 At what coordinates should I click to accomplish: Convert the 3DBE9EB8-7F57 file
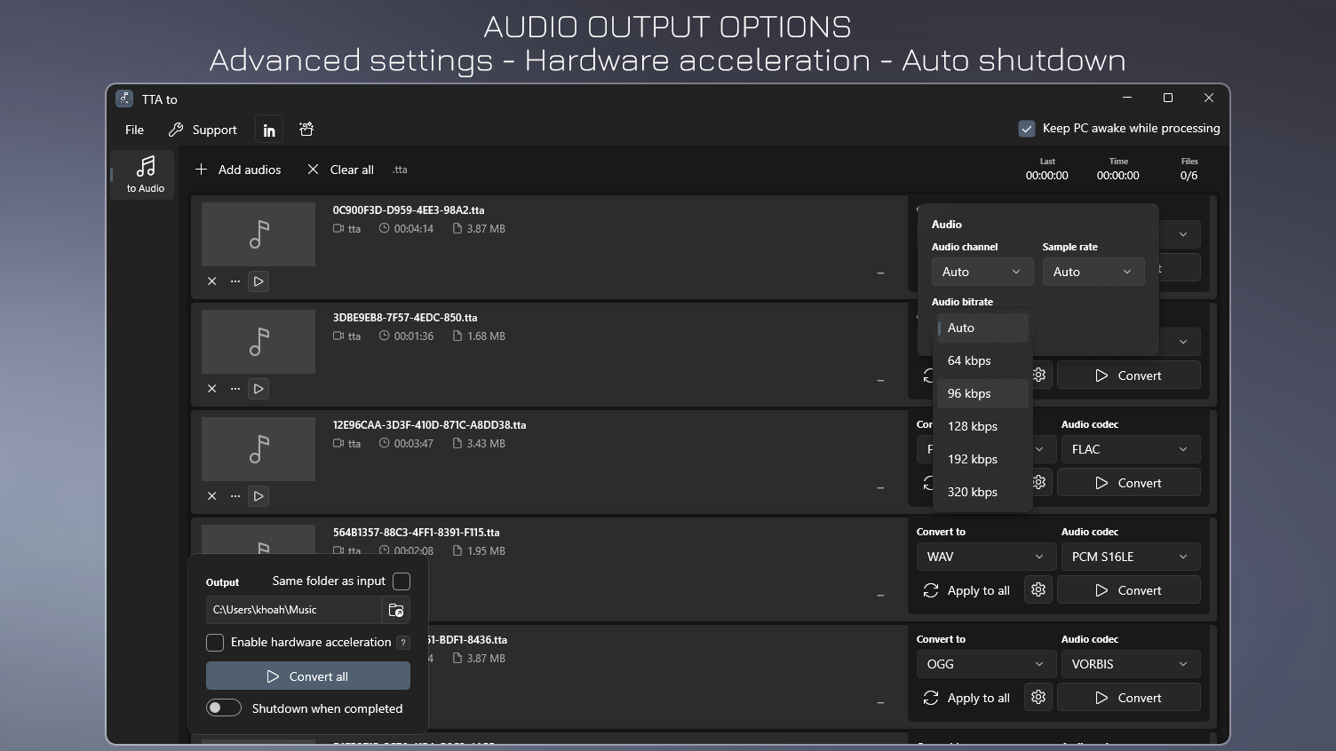click(x=1129, y=375)
